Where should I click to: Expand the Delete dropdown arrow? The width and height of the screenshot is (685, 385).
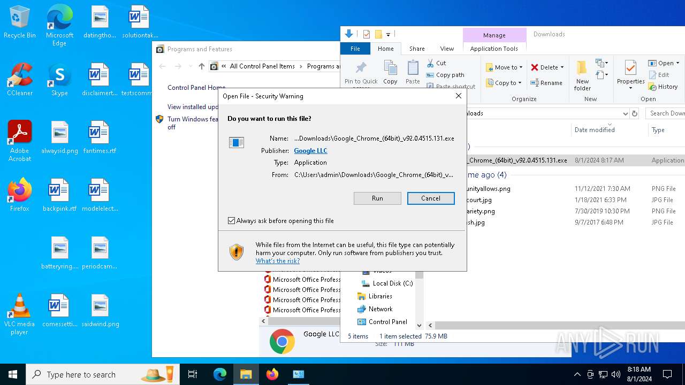(x=562, y=67)
